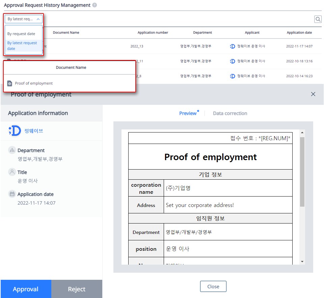Switch to the Preview tab

pos(188,113)
